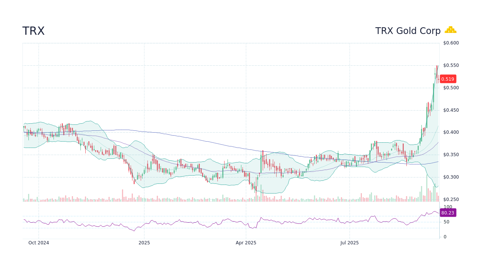479x269 pixels.
Task: Click the $0.300 price level gridline label
Action: click(x=451, y=177)
